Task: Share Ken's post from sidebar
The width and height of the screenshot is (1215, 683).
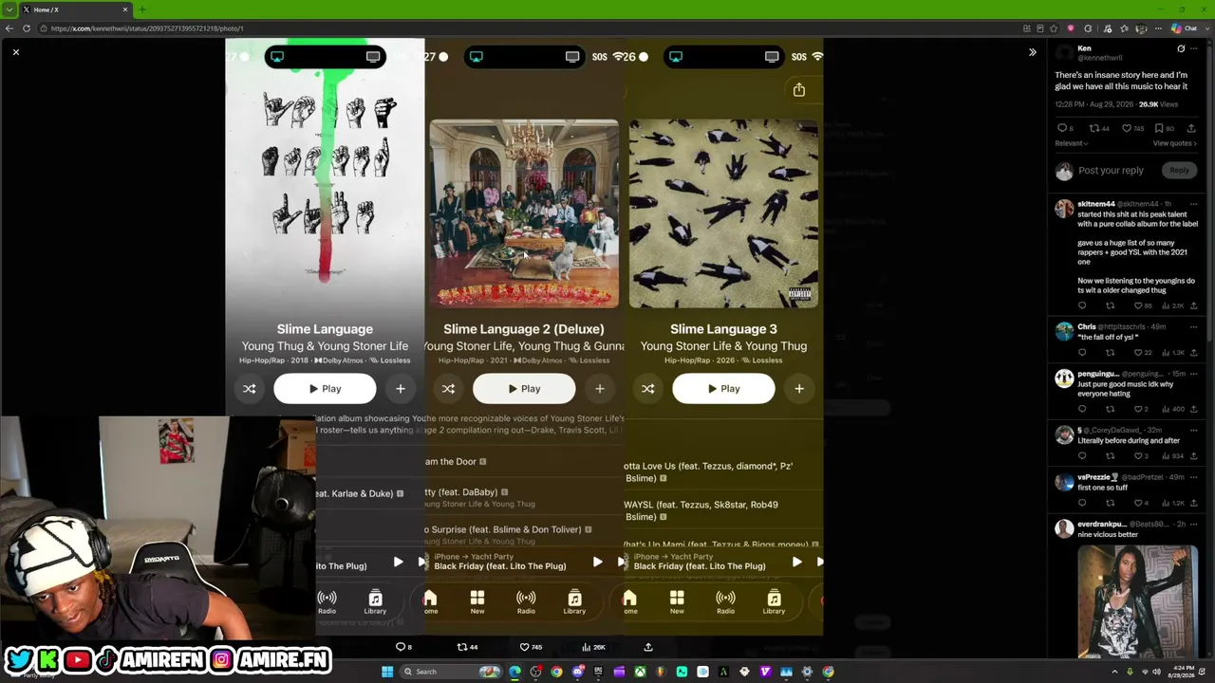Action: pyautogui.click(x=1193, y=128)
